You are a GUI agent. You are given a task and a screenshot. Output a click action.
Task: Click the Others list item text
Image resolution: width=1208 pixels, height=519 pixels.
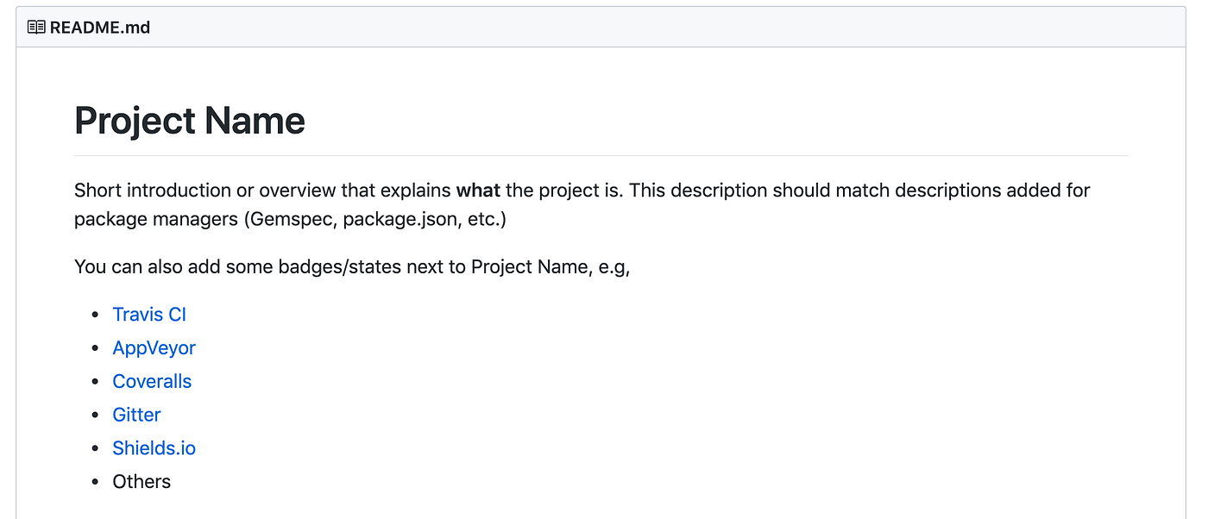tap(142, 482)
